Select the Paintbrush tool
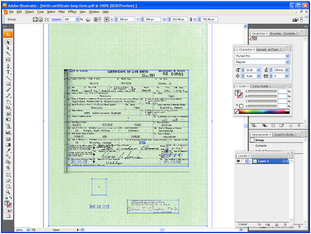 point(8,90)
